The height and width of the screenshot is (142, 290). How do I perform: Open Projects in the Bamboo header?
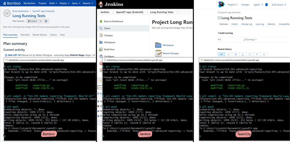pos(42,3)
